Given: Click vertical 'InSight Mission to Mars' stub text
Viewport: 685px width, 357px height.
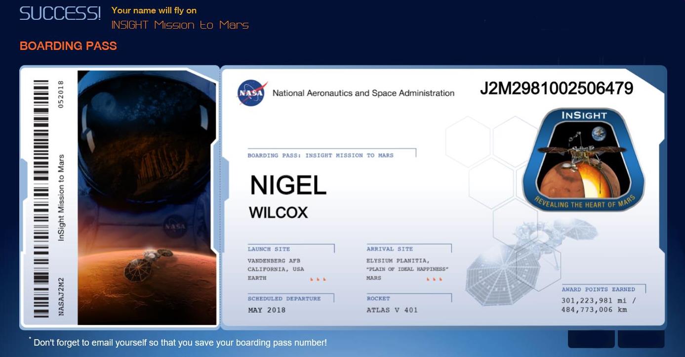Looking at the screenshot, I should tap(61, 198).
